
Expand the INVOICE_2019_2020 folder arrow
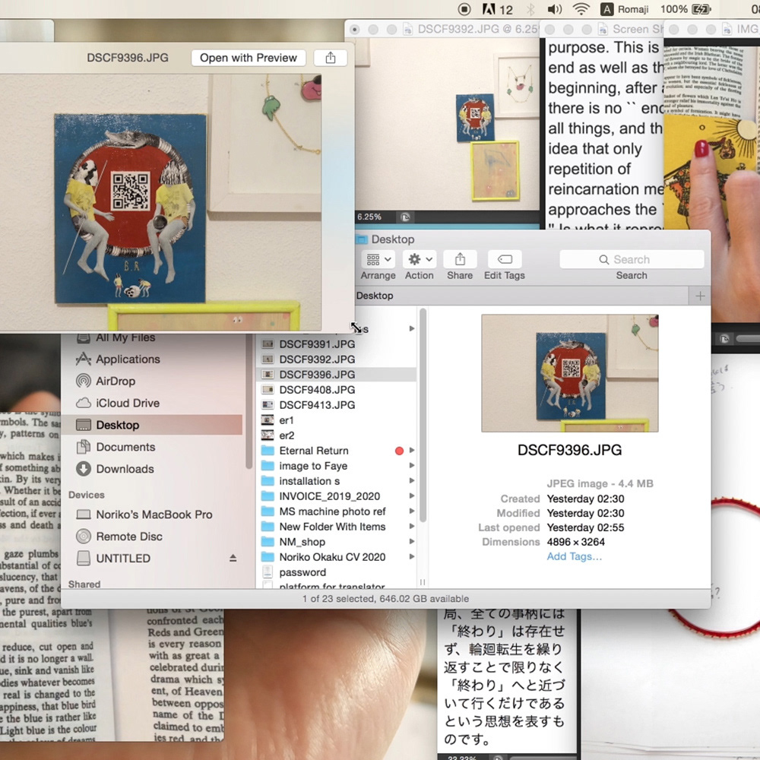coord(411,496)
